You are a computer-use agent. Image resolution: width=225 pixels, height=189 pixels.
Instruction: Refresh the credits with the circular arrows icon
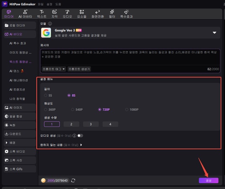click(x=73, y=181)
